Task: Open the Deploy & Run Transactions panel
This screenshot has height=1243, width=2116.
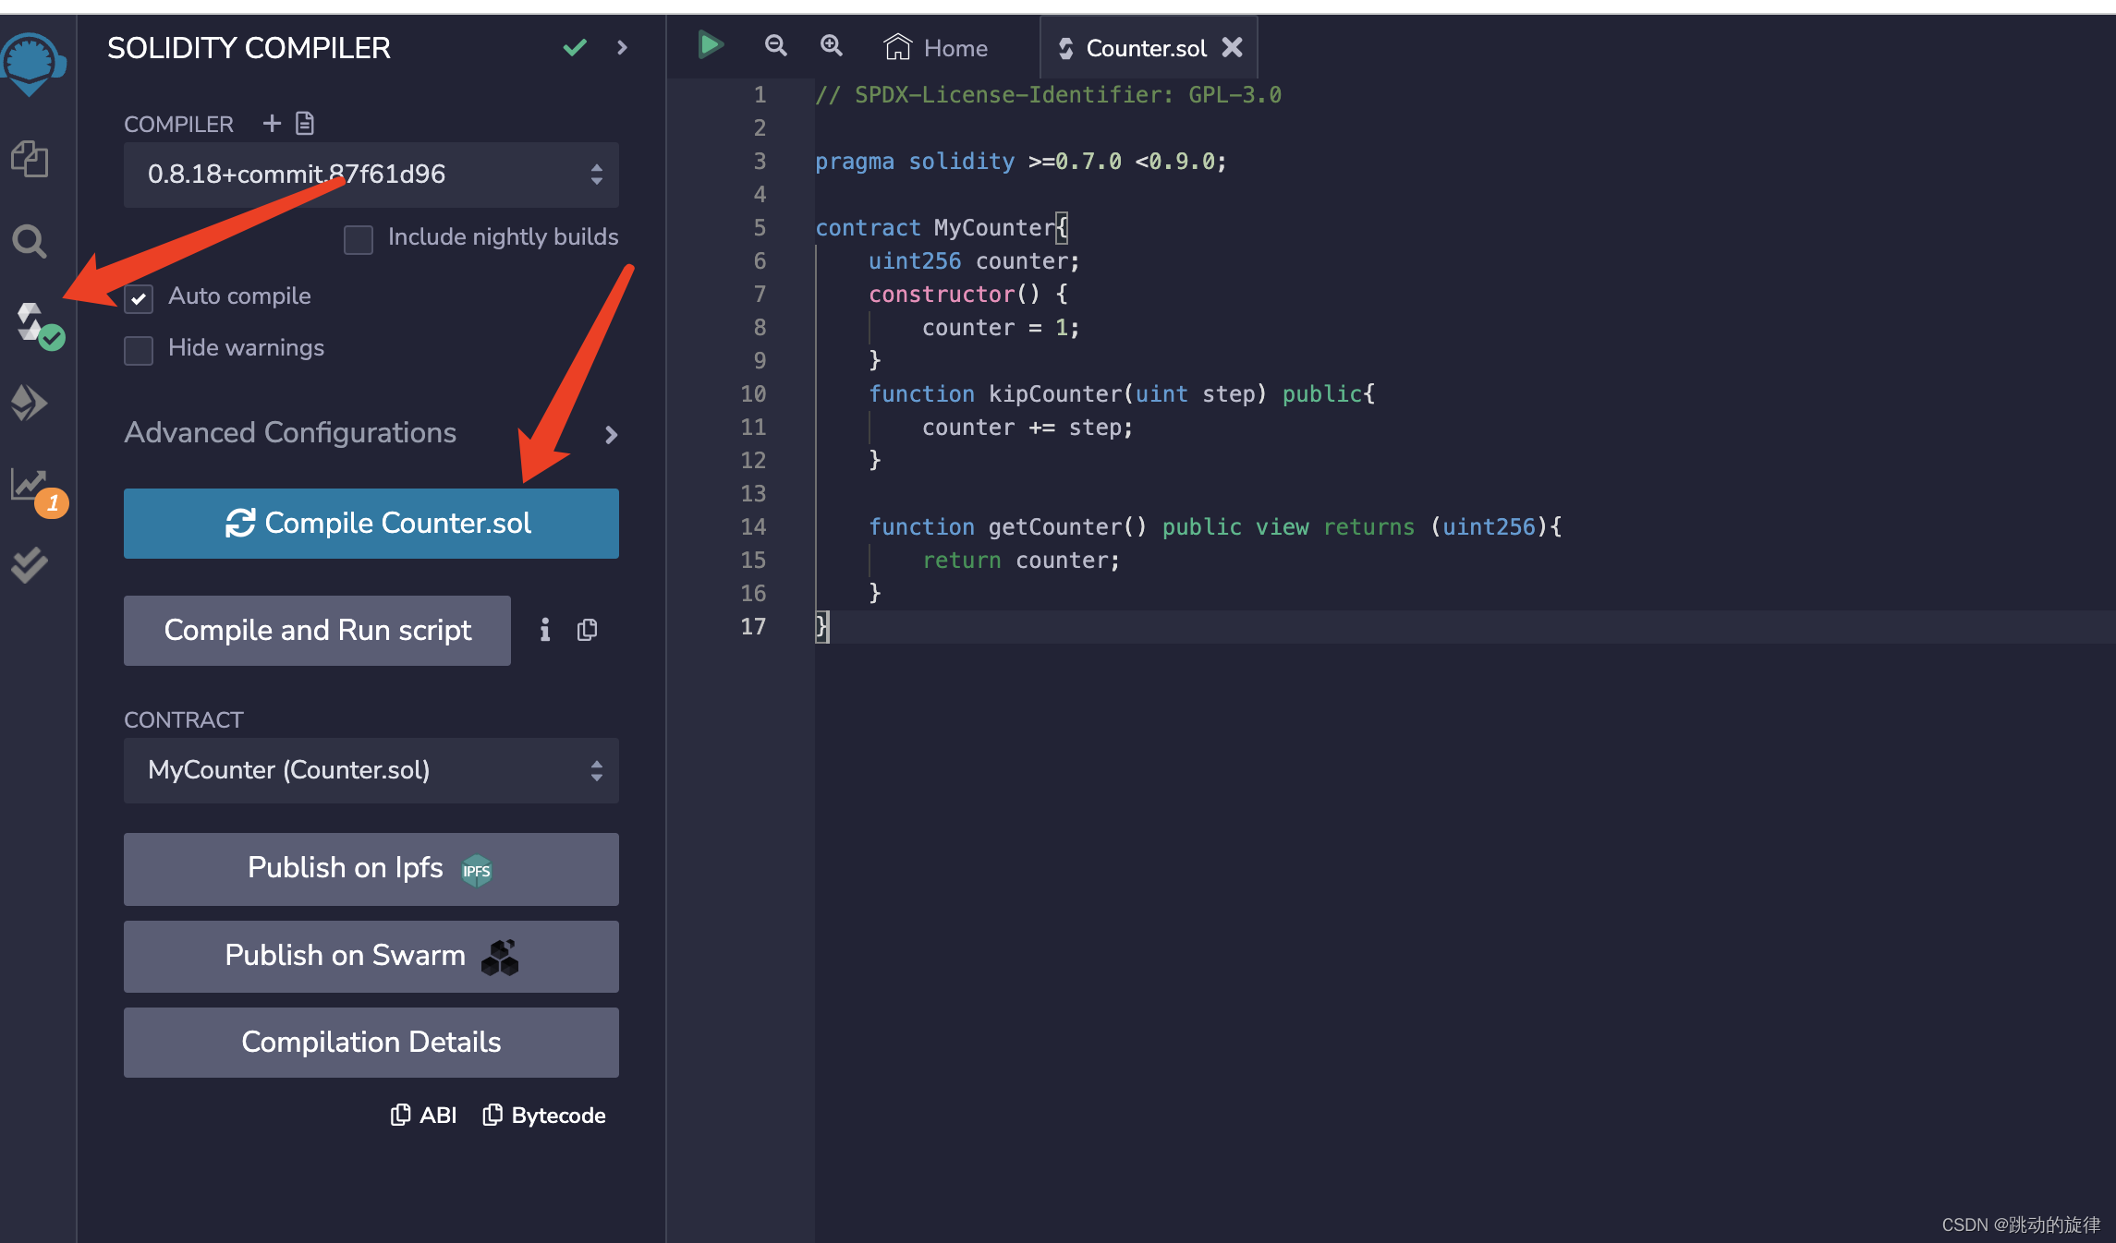Action: pos(28,402)
